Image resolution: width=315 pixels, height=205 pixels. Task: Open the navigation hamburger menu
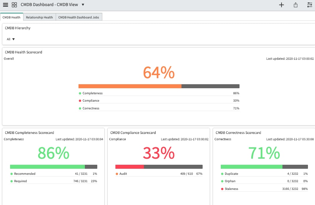pos(5,5)
